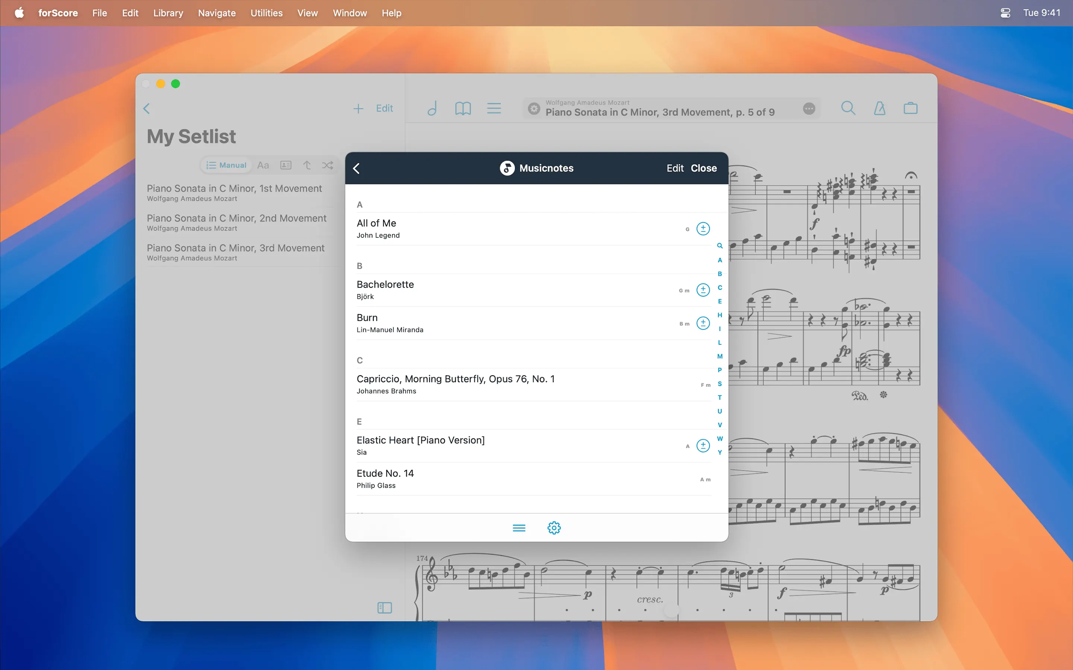Click Edit in the Musicnotes header
Screen dimensions: 1073x670
(x=675, y=168)
